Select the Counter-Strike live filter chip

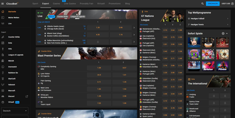[x=63, y=17]
